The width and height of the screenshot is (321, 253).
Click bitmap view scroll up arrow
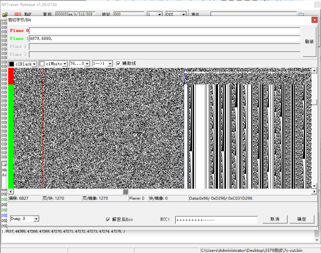(x=314, y=71)
